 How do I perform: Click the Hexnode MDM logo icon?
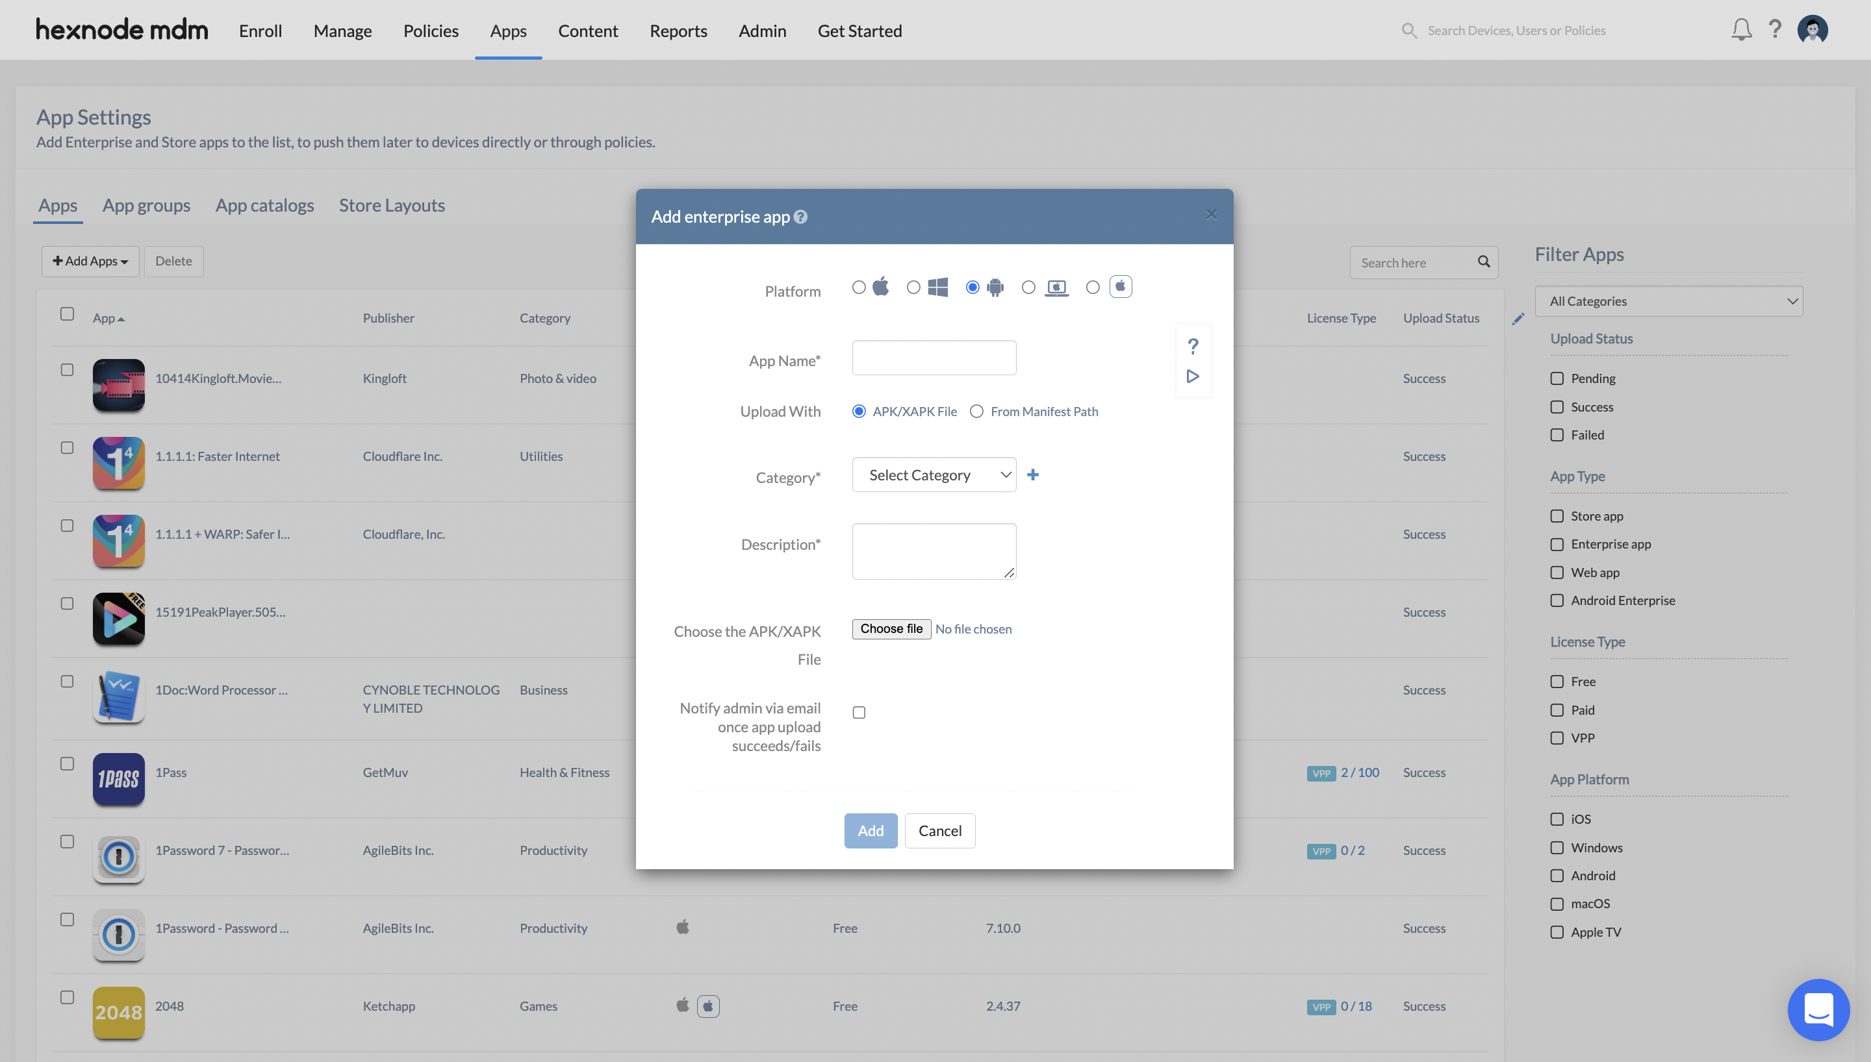coord(122,29)
